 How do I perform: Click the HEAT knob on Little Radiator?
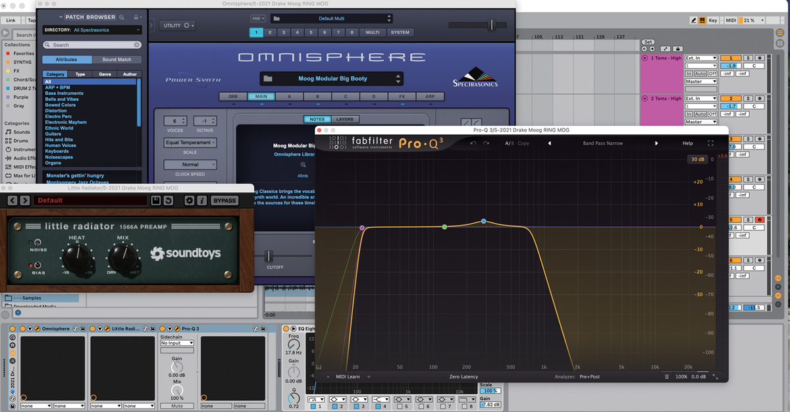pyautogui.click(x=76, y=257)
